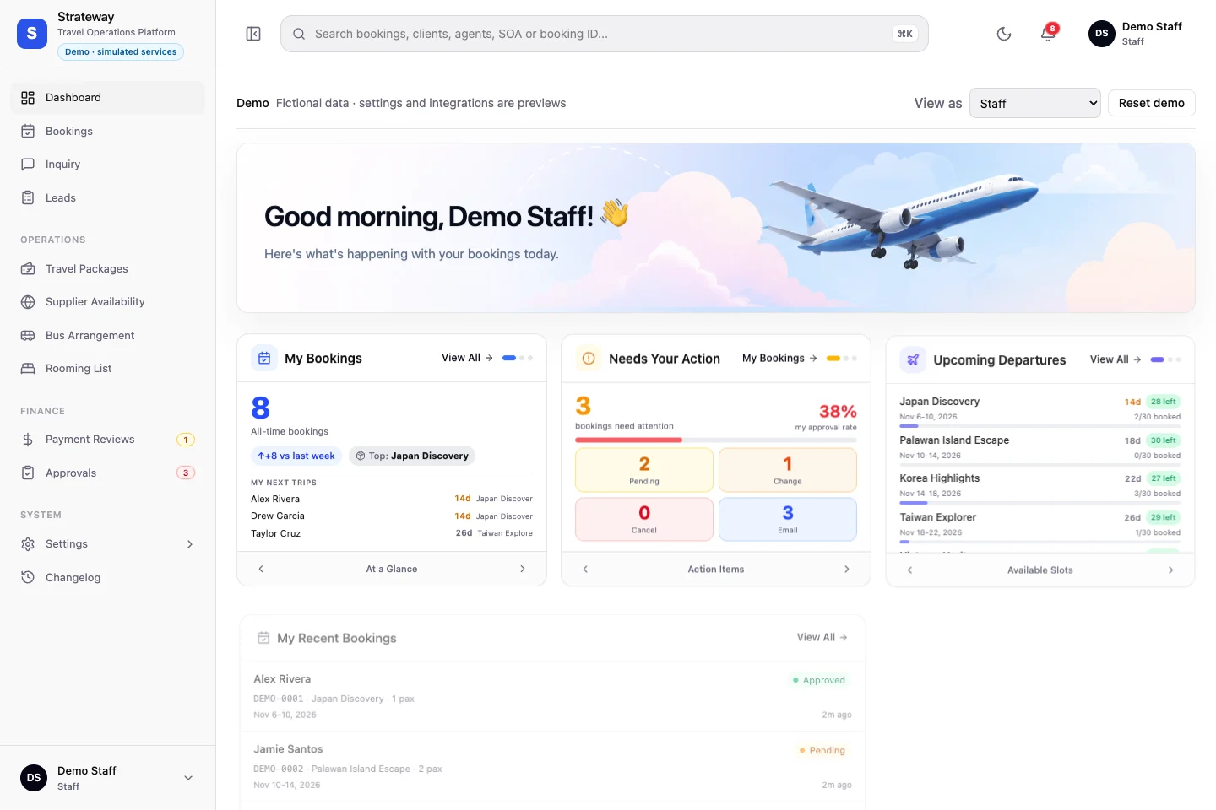The width and height of the screenshot is (1216, 810).
Task: Open Bookings in the sidebar
Action: coord(108,131)
